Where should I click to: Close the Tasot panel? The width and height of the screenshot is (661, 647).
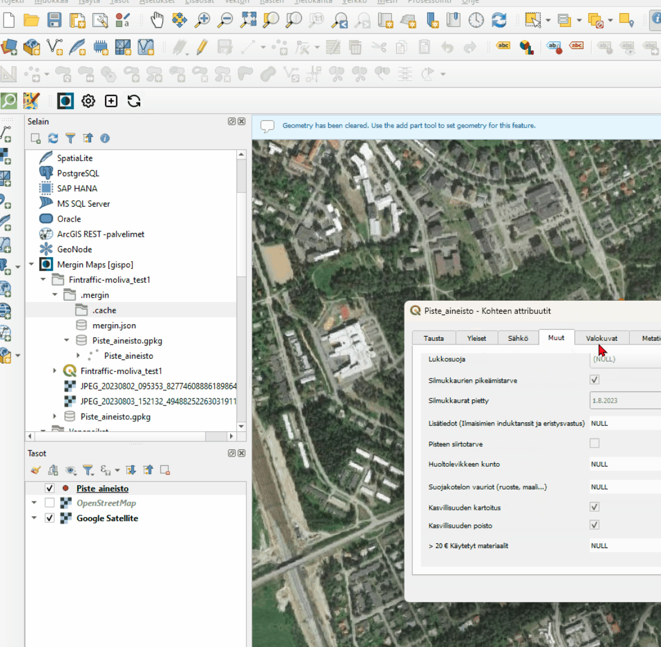point(242,453)
